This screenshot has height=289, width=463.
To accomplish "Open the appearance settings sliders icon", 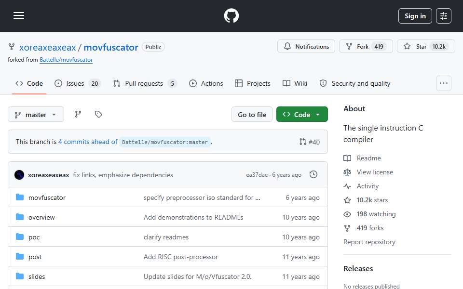I will (x=444, y=16).
